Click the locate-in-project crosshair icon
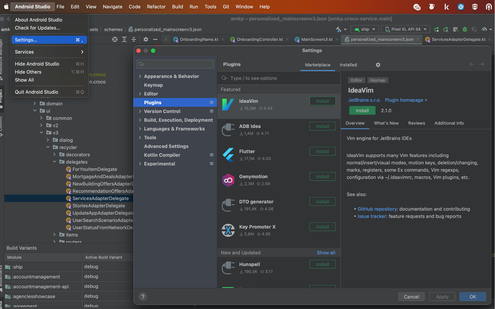This screenshot has height=309, width=495. point(115,40)
